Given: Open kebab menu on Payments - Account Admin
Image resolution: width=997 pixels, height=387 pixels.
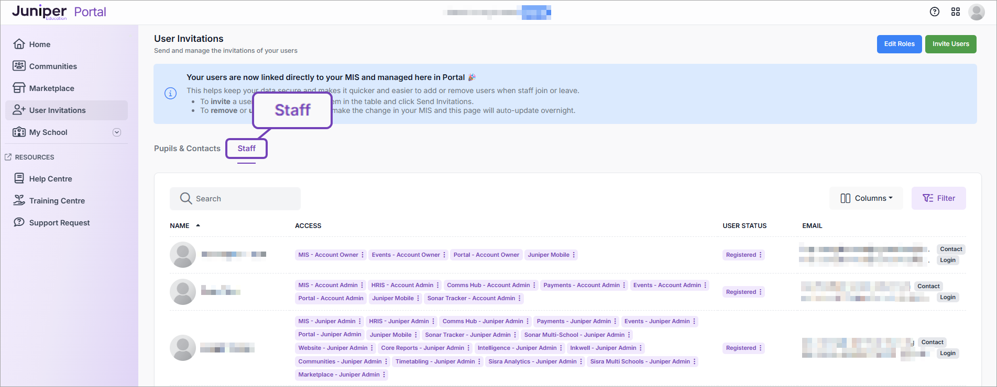Looking at the screenshot, I should pyautogui.click(x=624, y=285).
